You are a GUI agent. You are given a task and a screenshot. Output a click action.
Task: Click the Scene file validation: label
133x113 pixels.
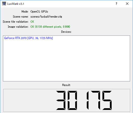(x=16, y=22)
